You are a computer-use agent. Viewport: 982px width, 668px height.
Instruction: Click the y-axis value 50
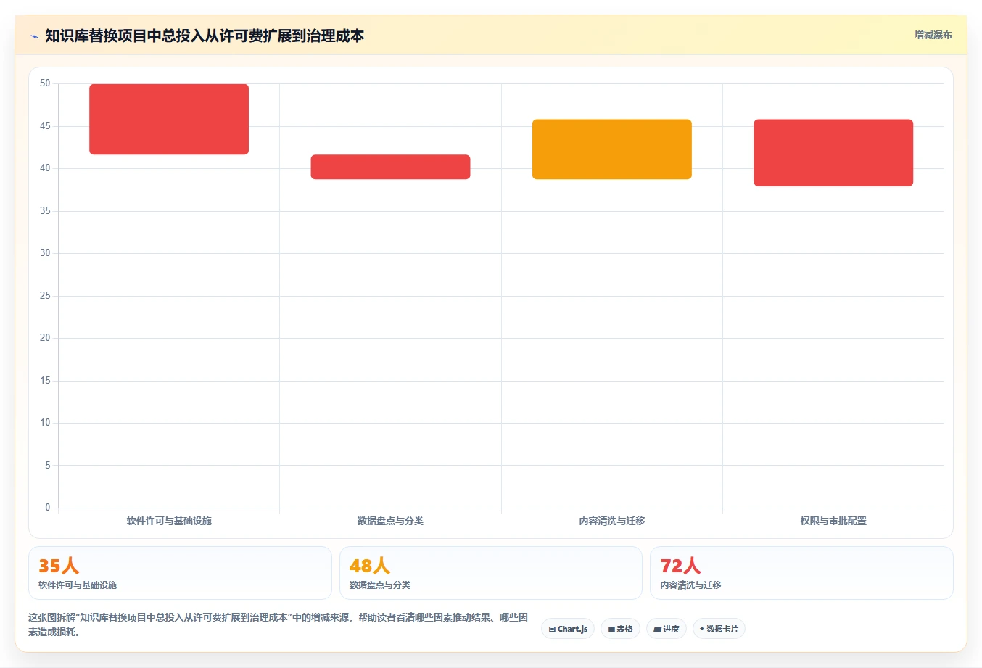(45, 83)
